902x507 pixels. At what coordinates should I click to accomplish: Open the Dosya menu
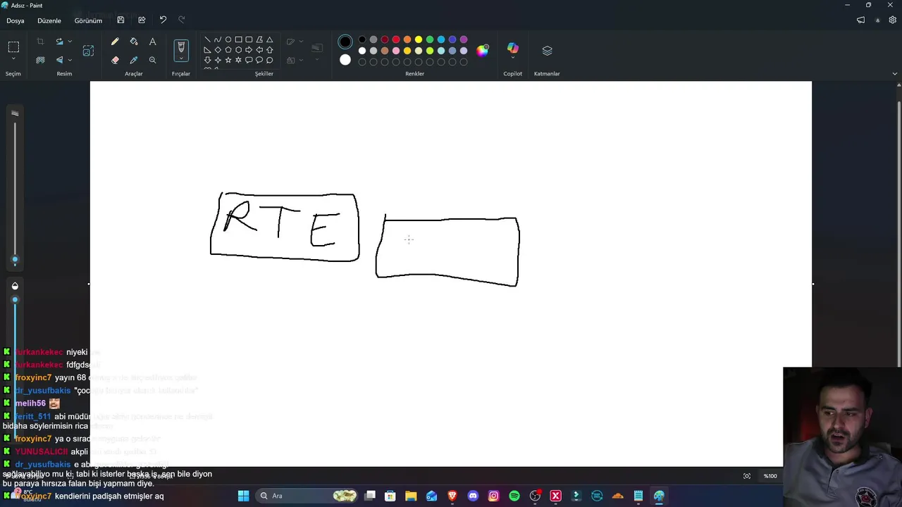pos(16,20)
